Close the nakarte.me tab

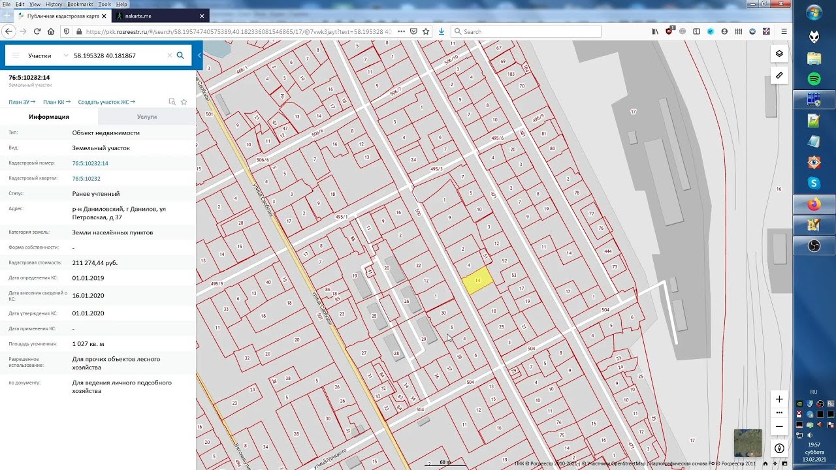point(202,16)
